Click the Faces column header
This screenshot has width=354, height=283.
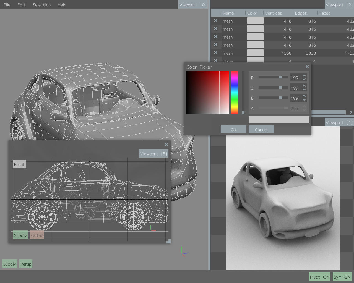336,13
